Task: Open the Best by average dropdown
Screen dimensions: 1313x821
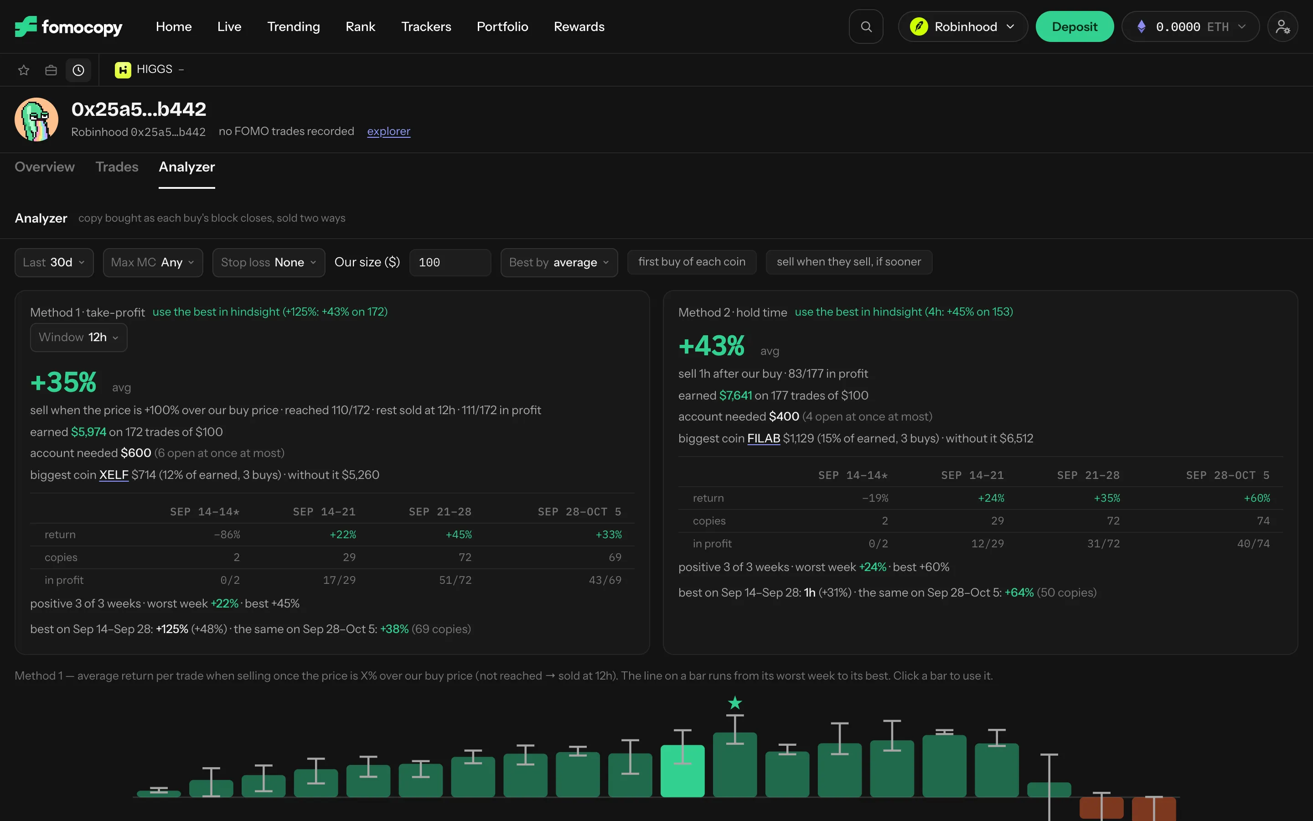Action: coord(559,263)
